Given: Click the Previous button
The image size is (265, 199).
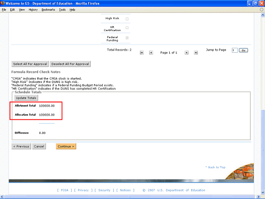Looking at the screenshot, I should (x=21, y=146).
